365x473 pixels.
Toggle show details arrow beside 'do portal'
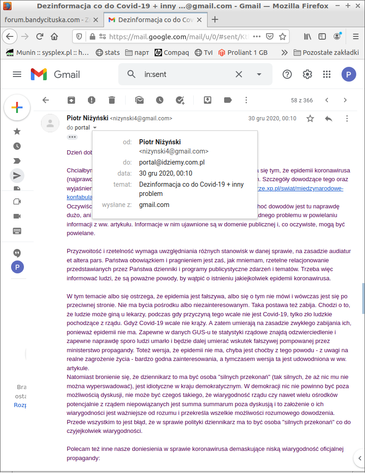pos(95,128)
